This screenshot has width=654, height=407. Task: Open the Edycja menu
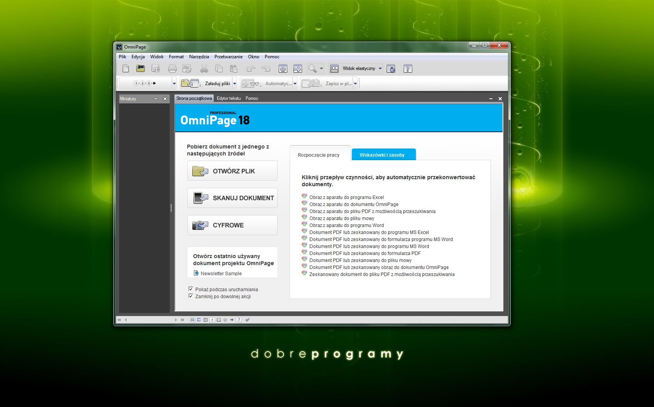[138, 57]
